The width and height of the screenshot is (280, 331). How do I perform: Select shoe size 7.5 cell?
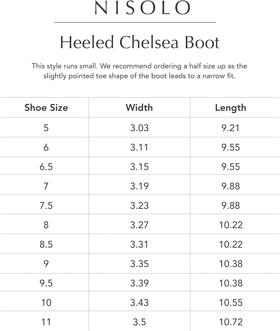[46, 206]
